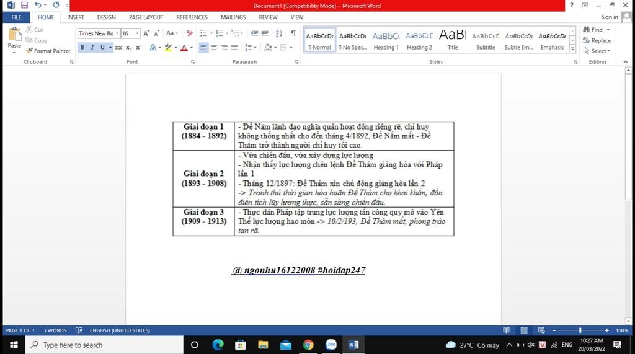Screen dimensions: 635x354
Task: Sort the selected text
Action: pyautogui.click(x=279, y=33)
